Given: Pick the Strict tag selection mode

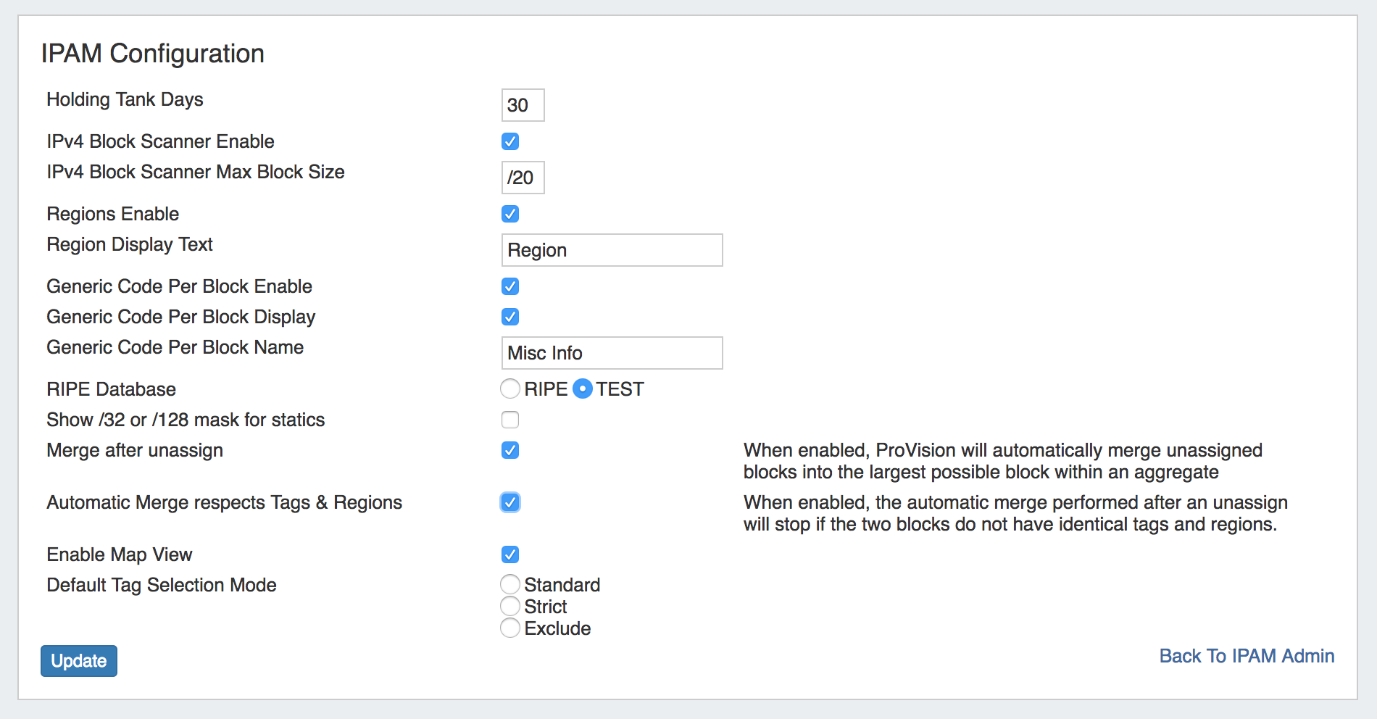Looking at the screenshot, I should pyautogui.click(x=510, y=606).
